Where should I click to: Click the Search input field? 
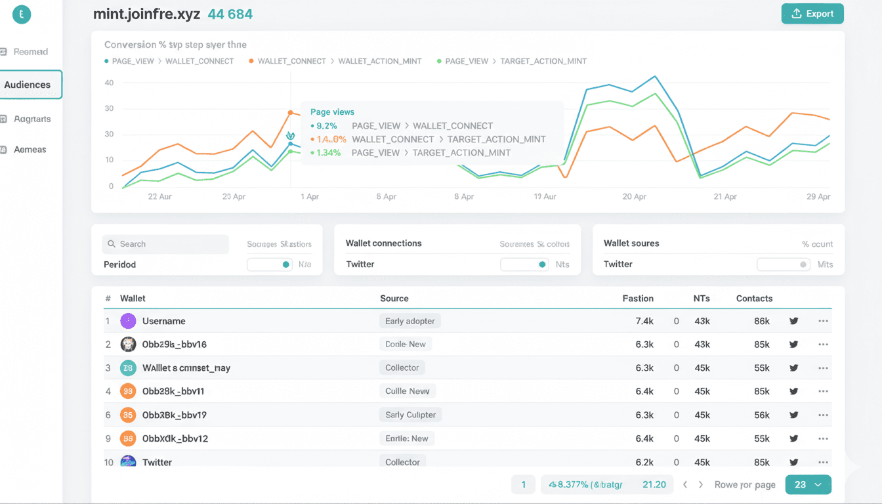171,244
